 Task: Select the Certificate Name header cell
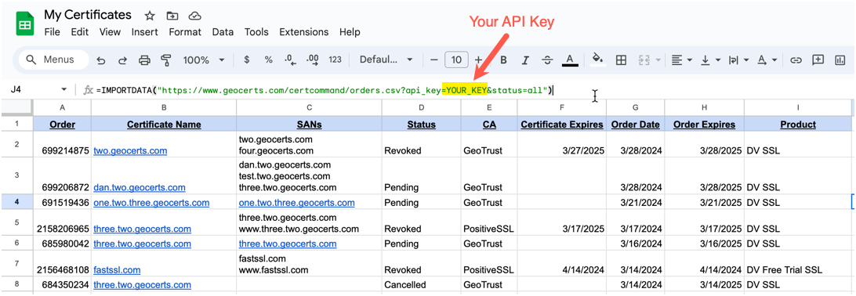pyautogui.click(x=164, y=125)
